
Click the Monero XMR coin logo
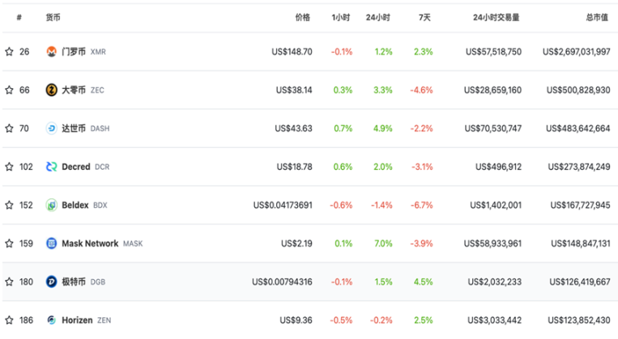51,52
